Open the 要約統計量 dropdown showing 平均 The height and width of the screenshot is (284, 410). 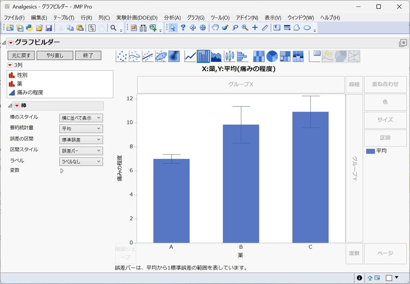point(81,129)
